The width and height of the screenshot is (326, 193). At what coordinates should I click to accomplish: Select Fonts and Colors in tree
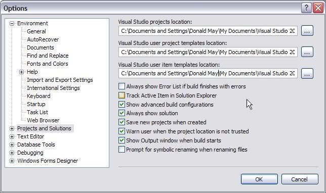point(48,64)
